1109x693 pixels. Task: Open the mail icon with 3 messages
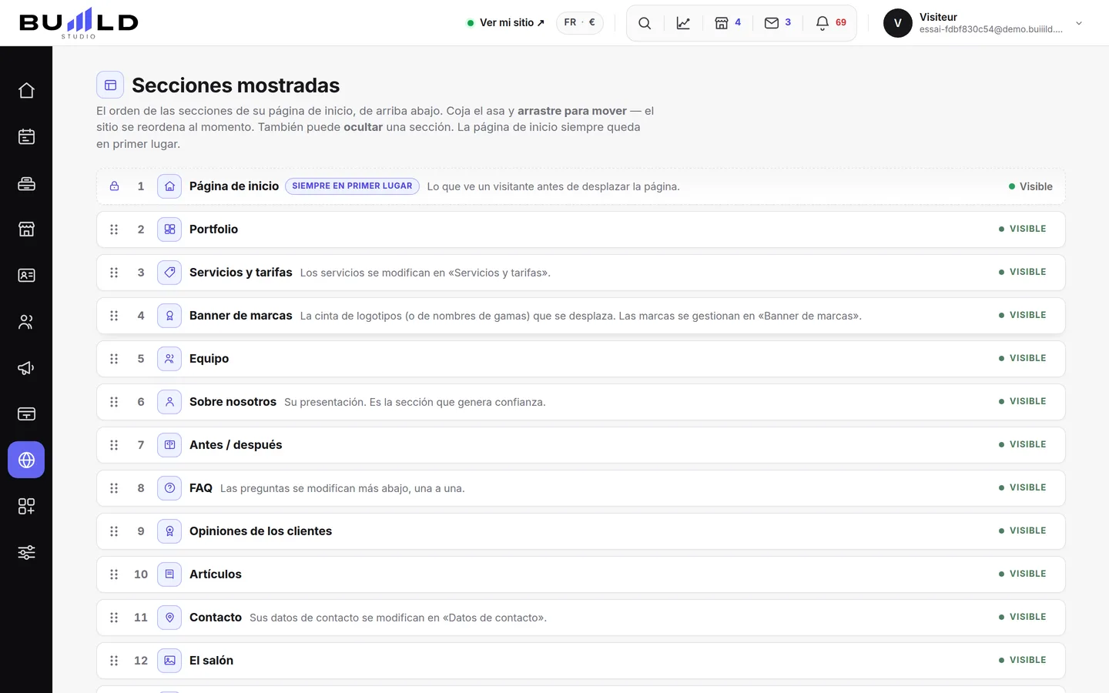tap(778, 23)
